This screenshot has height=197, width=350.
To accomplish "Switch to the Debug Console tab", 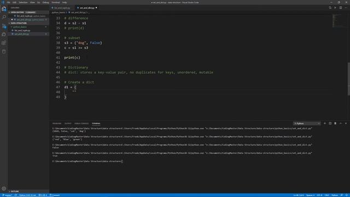I will (81, 124).
